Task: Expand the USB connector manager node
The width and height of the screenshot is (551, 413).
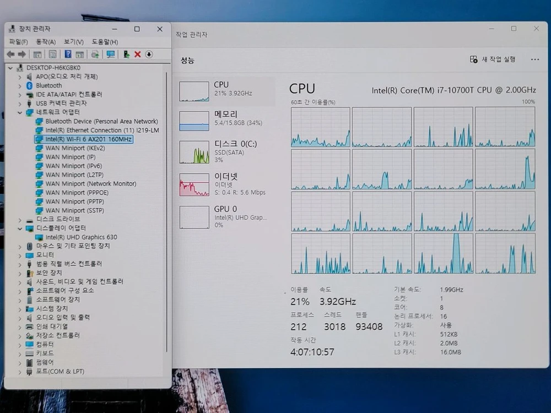Action: [20, 104]
